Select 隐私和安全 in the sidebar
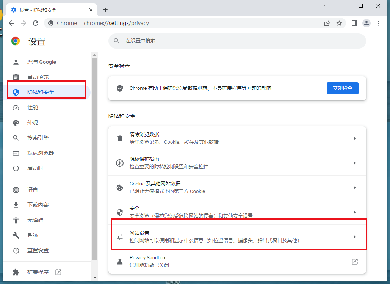 (47, 93)
